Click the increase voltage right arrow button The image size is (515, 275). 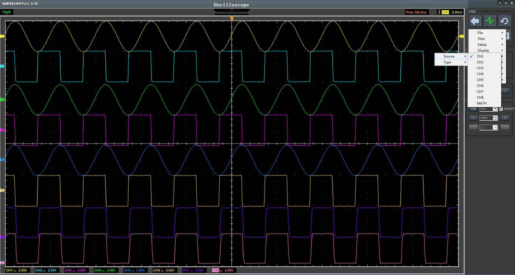pos(505,118)
